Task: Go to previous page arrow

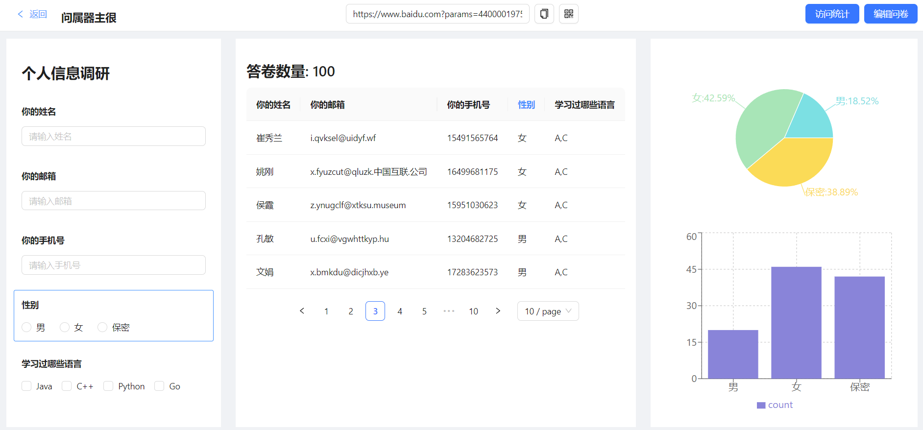Action: (302, 311)
